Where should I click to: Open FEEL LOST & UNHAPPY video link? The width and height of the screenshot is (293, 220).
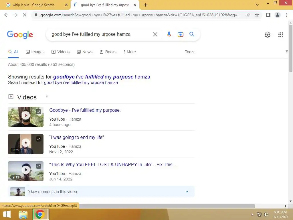click(x=113, y=165)
